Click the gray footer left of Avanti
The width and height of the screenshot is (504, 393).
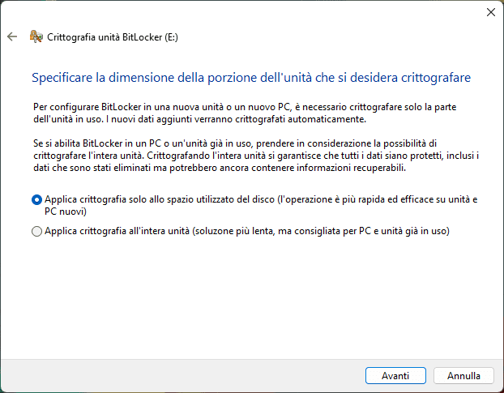click(x=178, y=376)
